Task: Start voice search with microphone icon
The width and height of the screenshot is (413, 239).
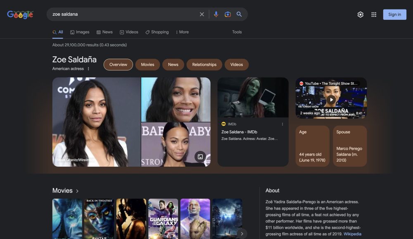Action: pos(216,14)
